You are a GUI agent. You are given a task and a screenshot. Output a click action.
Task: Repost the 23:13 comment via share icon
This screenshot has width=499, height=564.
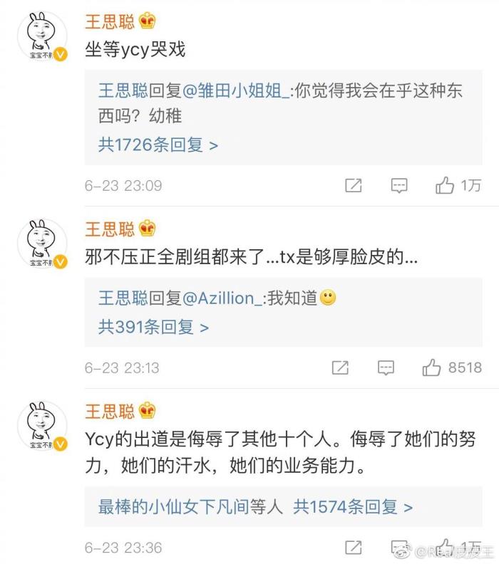[340, 368]
